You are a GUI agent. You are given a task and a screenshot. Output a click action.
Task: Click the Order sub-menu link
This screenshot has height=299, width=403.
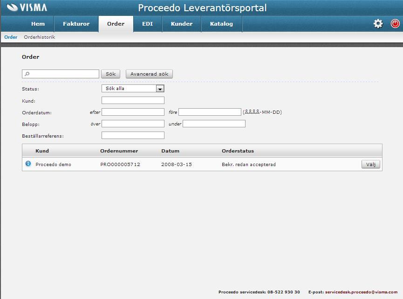[11, 37]
